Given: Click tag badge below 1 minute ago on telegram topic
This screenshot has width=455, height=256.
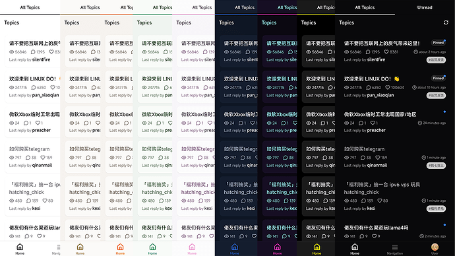Looking at the screenshot, I should pyautogui.click(x=436, y=166).
